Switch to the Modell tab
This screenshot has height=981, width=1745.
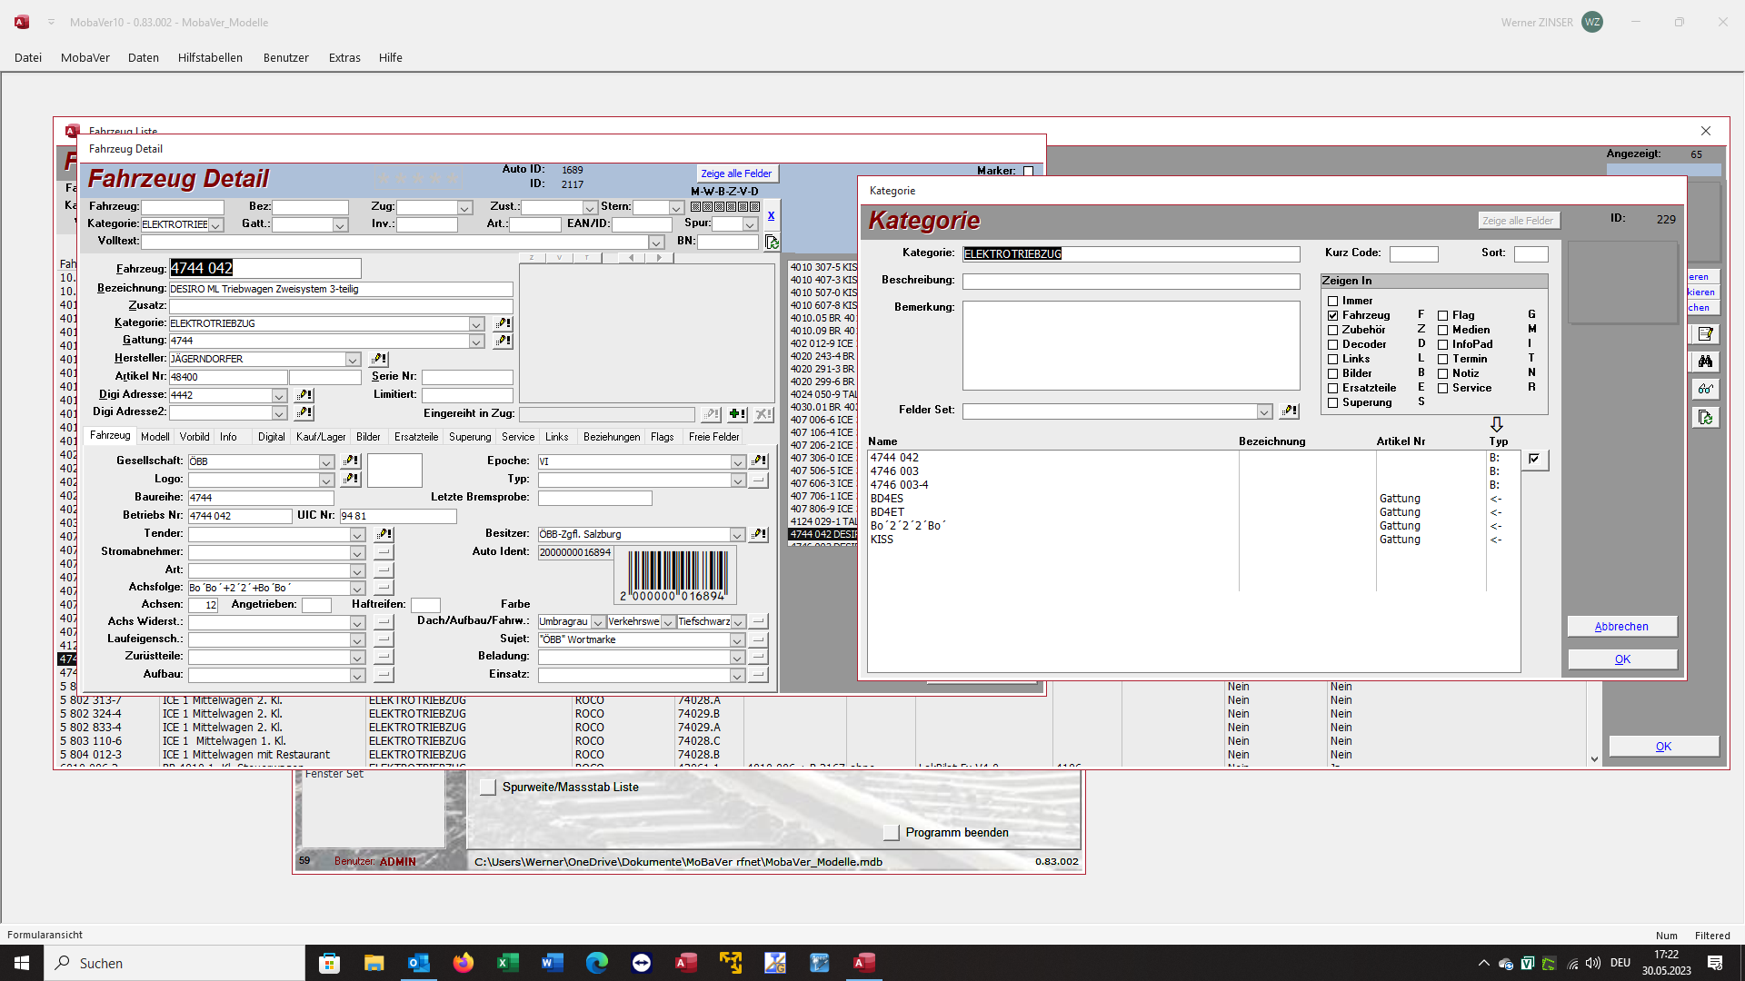(155, 437)
